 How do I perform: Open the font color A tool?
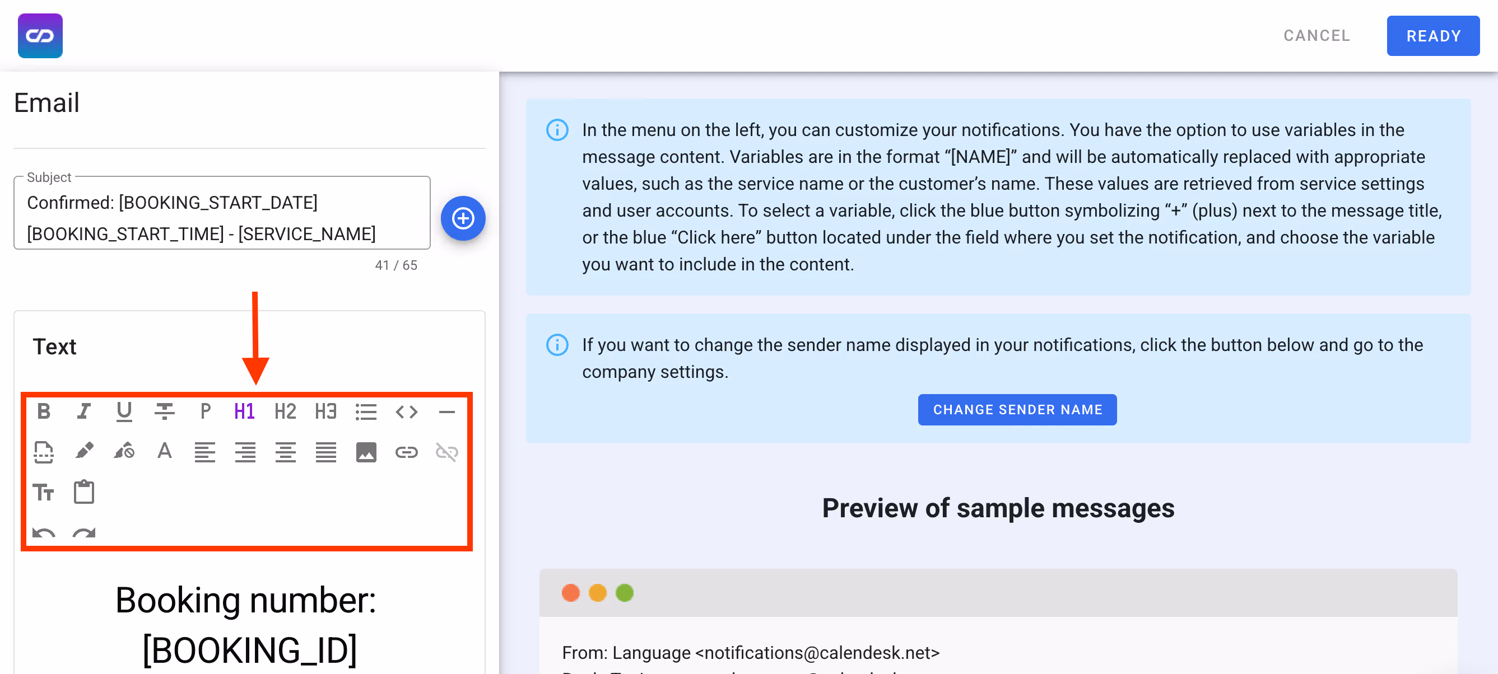point(165,451)
